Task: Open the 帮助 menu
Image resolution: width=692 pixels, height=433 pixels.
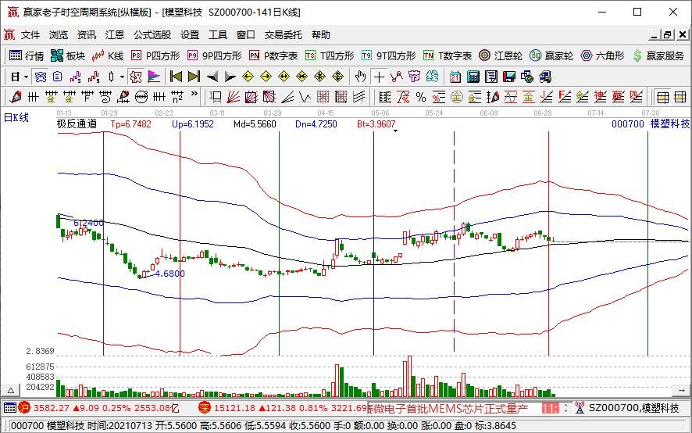Action: (x=321, y=35)
